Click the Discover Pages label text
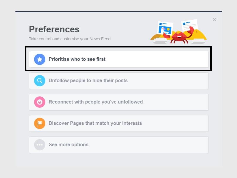This screenshot has width=237, height=178. pyautogui.click(x=95, y=123)
